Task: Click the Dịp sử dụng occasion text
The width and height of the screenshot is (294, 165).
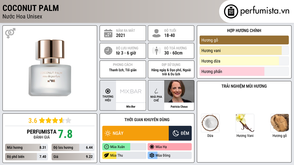Action: point(171,72)
